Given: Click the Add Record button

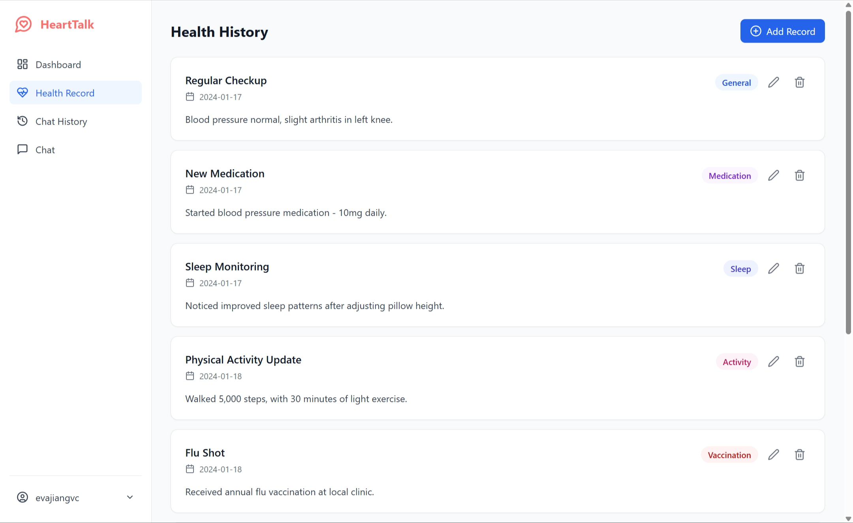Looking at the screenshot, I should [782, 31].
